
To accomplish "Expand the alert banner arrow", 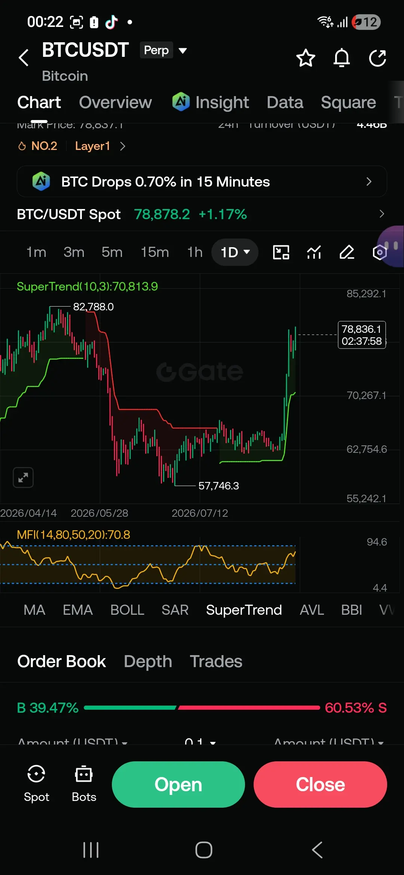I will (x=369, y=181).
